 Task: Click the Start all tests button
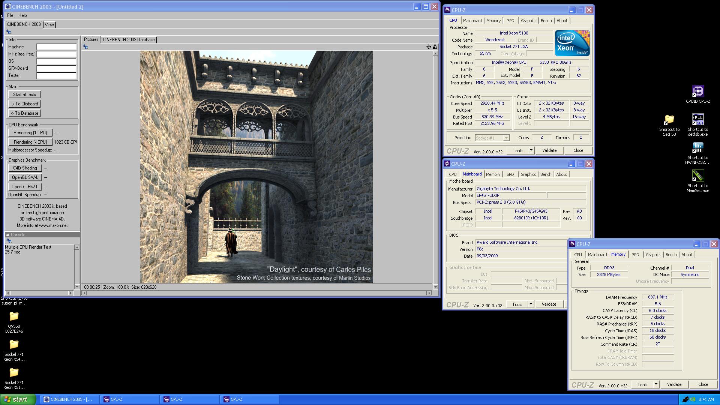click(24, 94)
